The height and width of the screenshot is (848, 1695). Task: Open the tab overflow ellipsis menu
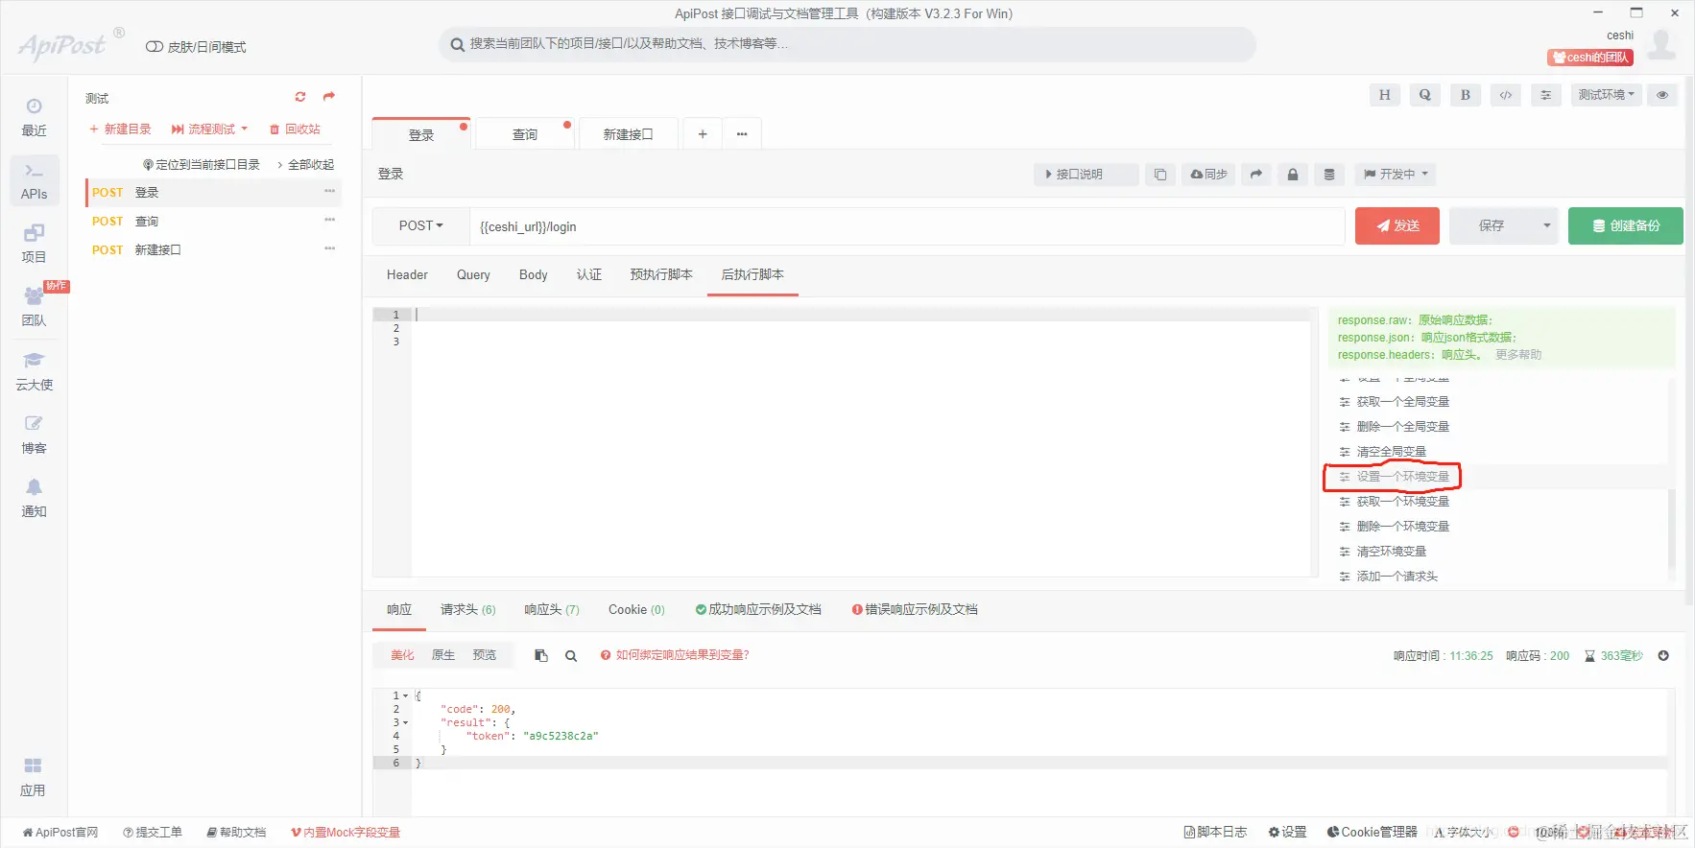coord(742,134)
